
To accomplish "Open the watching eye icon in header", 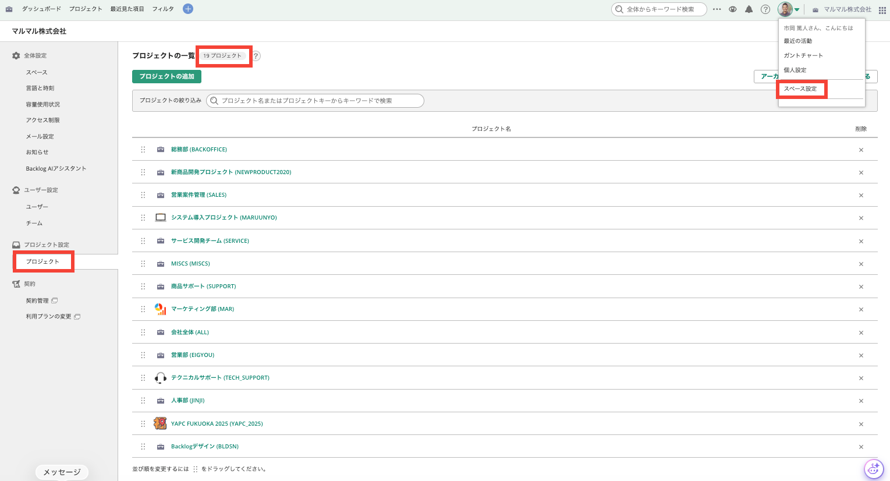I will 733,9.
